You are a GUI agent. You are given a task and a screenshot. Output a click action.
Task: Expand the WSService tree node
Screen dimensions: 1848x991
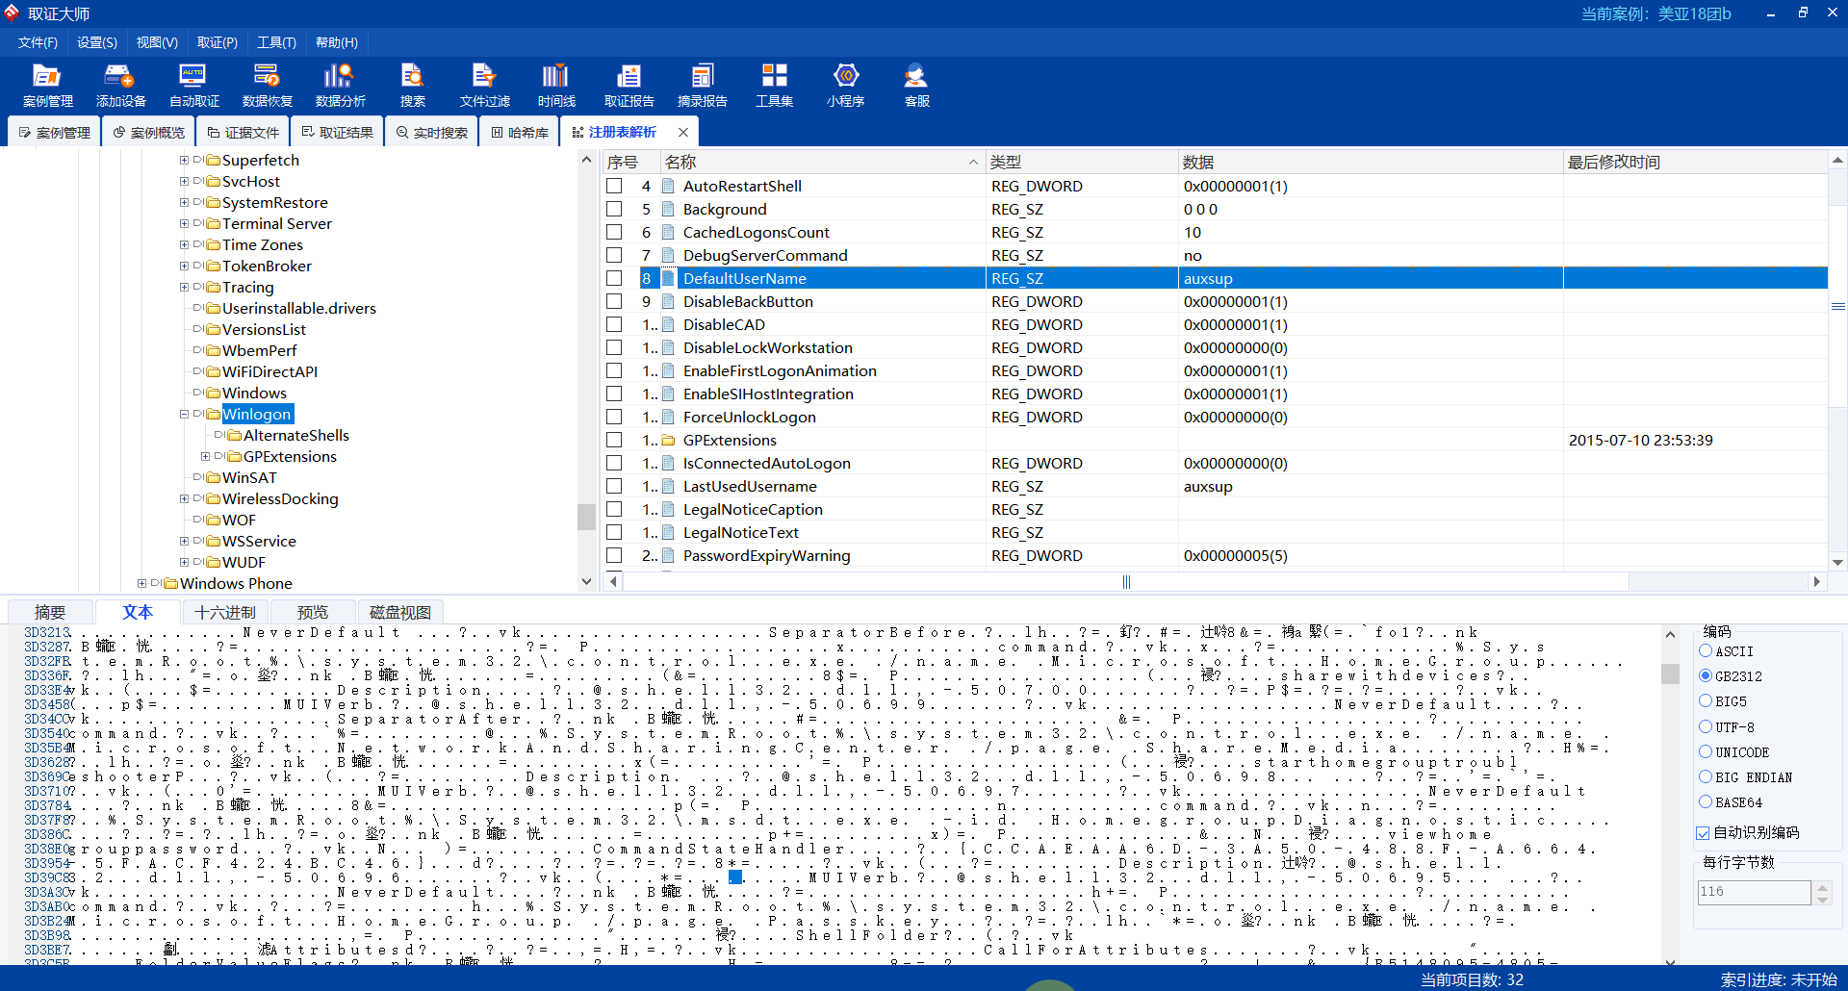[184, 542]
